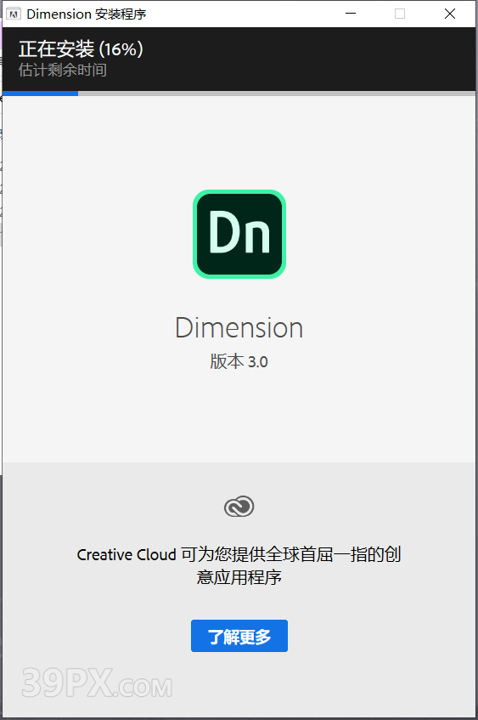Screen dimensions: 478x720
Task: Close the Dimension installer window
Action: click(x=450, y=14)
